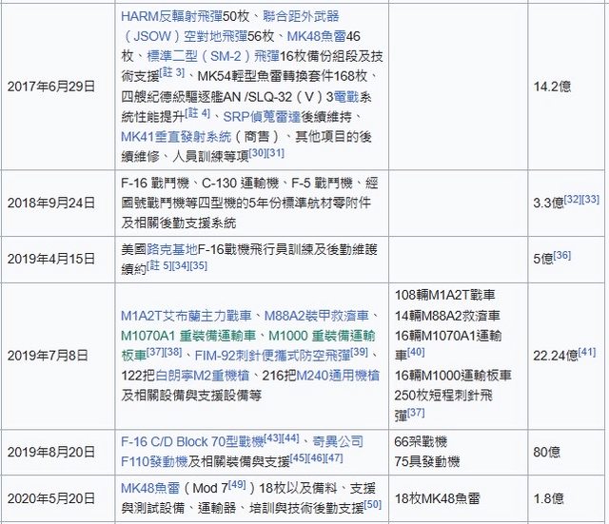Open the 奇異公司 link

click(337, 442)
